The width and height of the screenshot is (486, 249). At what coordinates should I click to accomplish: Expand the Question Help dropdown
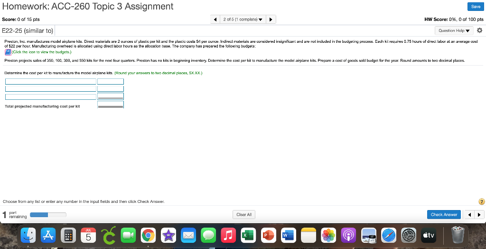point(454,30)
